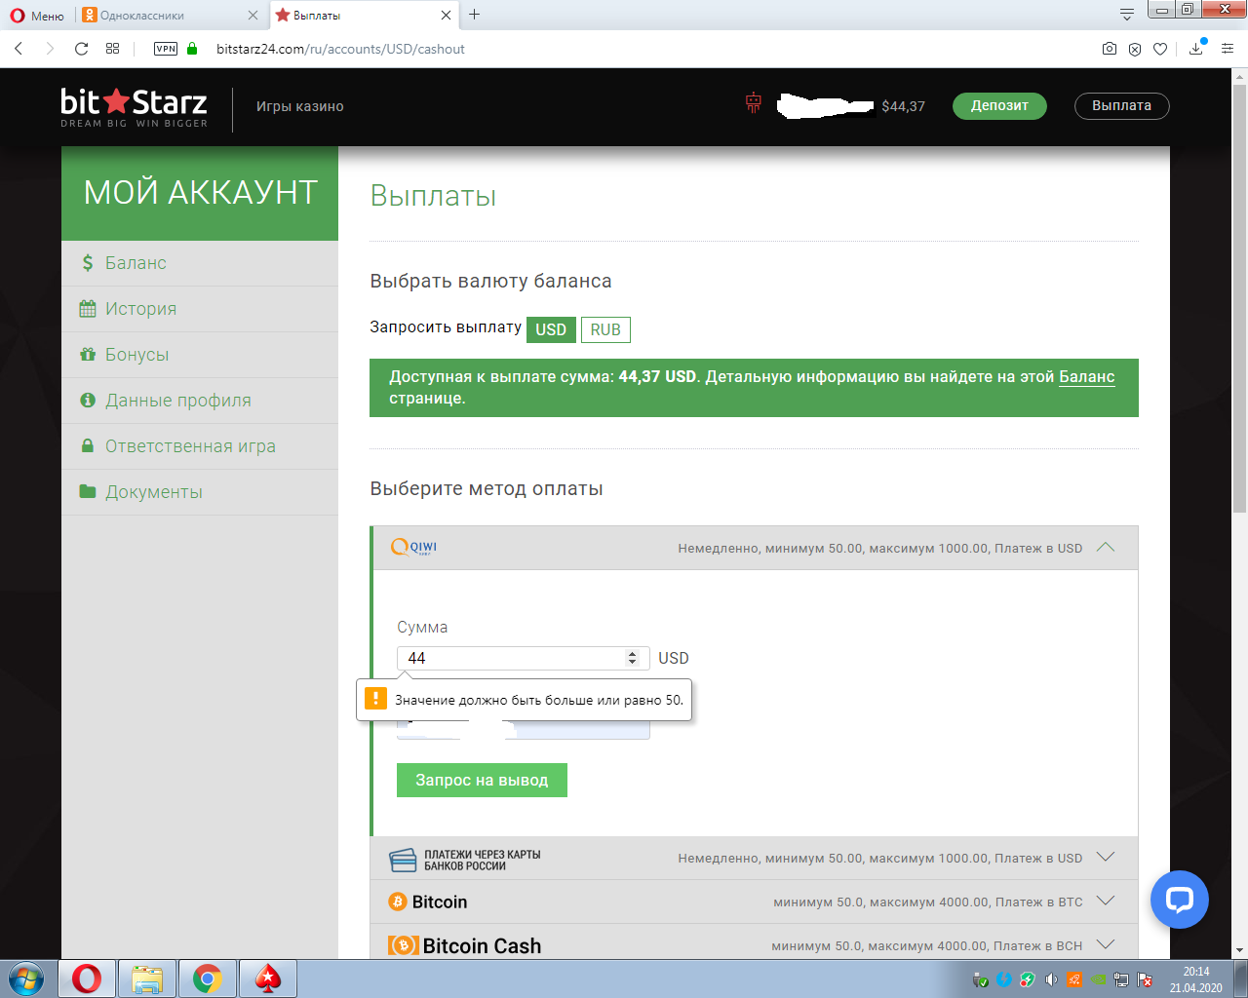Click the green Депозит button
The image size is (1248, 998).
998,106
